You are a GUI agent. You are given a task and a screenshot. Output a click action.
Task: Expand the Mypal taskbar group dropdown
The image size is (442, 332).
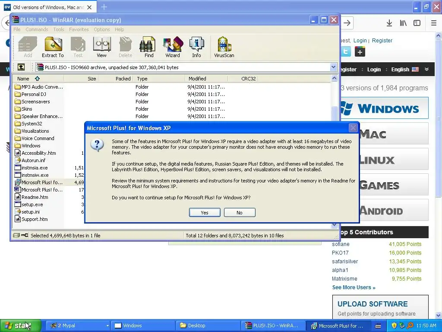point(107,326)
